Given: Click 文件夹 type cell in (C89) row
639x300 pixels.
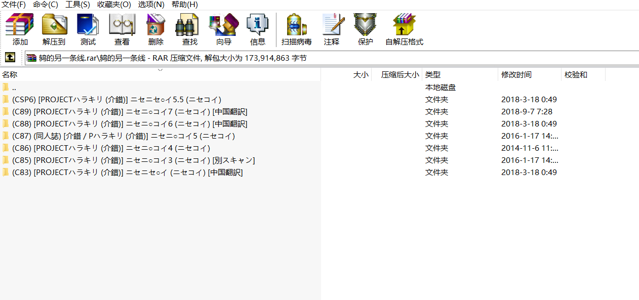Looking at the screenshot, I should point(436,112).
